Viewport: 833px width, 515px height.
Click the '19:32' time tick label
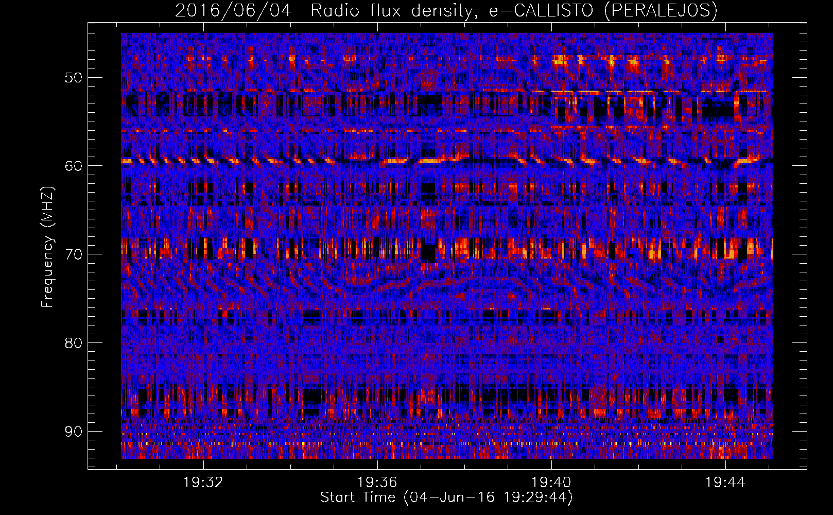203,483
